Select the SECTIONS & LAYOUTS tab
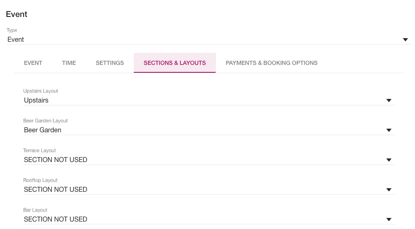 175,63
